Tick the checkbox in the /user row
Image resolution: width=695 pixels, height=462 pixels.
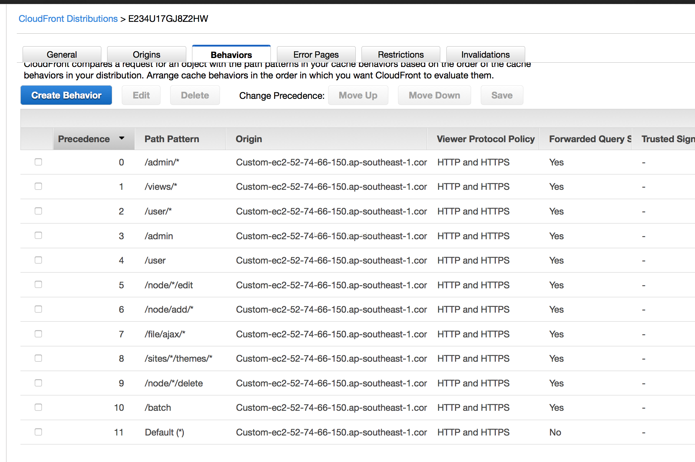coord(38,260)
